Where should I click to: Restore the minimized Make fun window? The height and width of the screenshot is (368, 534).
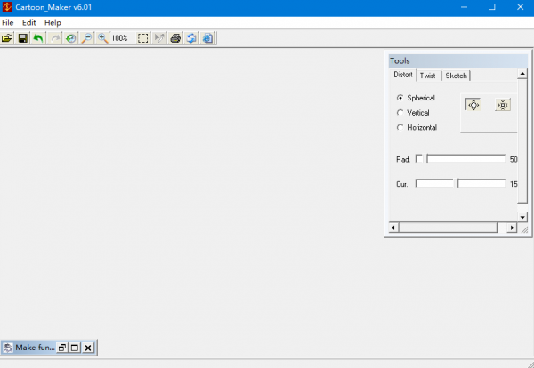(x=62, y=348)
